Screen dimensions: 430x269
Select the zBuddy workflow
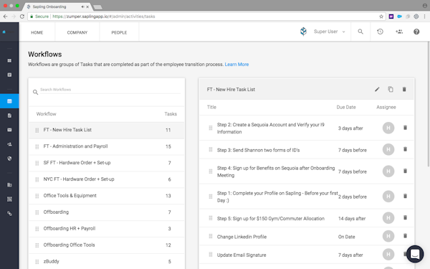106,261
